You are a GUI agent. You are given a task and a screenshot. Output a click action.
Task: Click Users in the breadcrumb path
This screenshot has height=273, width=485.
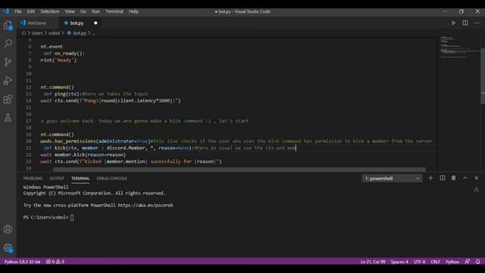pyautogui.click(x=37, y=33)
